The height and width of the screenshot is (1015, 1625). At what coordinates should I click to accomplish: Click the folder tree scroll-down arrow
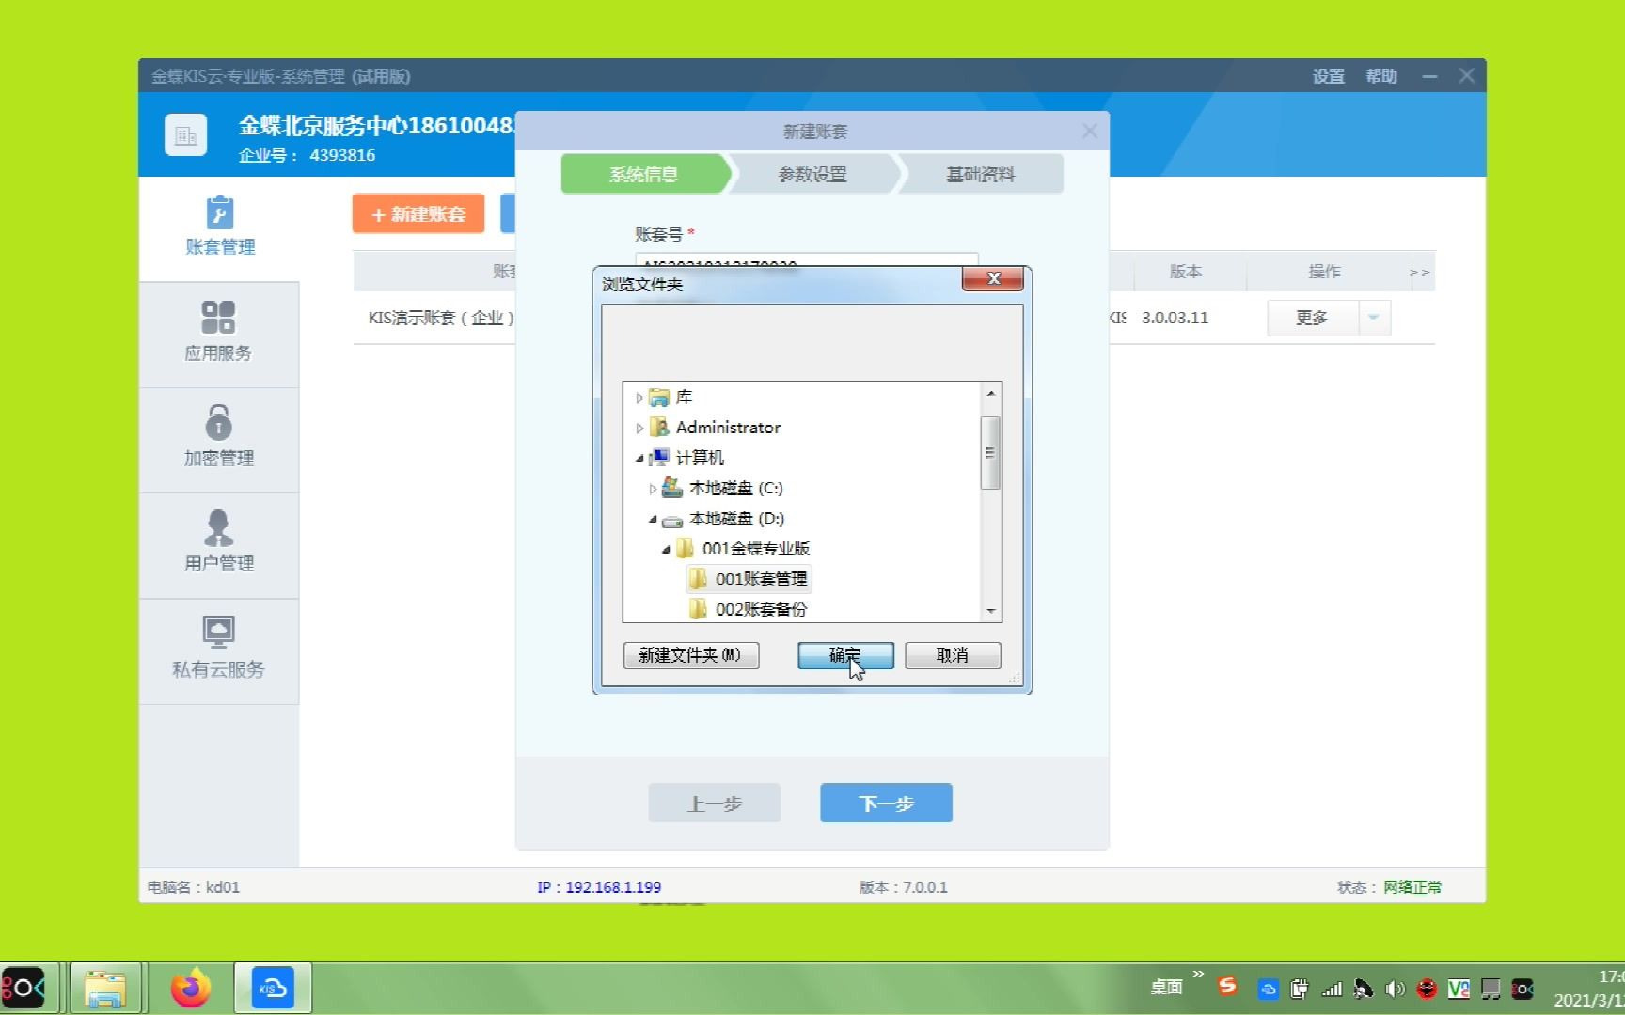tap(990, 611)
